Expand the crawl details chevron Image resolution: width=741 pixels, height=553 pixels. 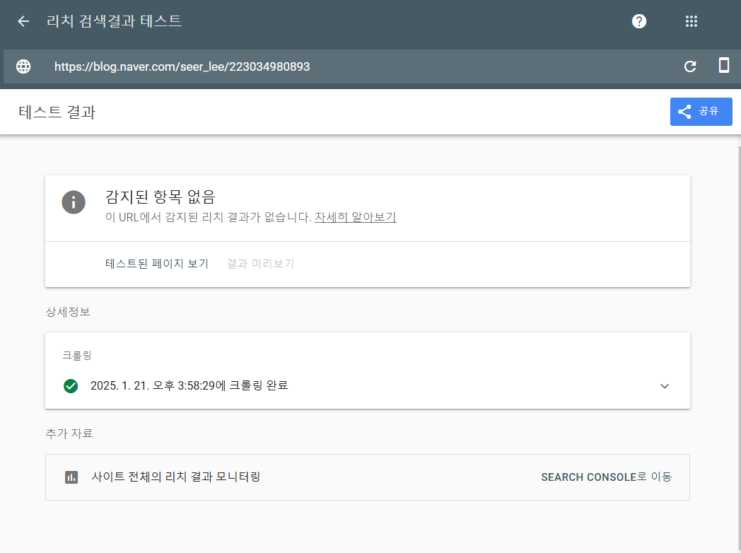click(x=665, y=386)
